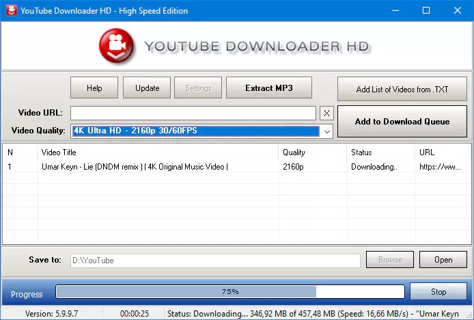Click the Status column header
474x320 pixels.
(x=379, y=152)
